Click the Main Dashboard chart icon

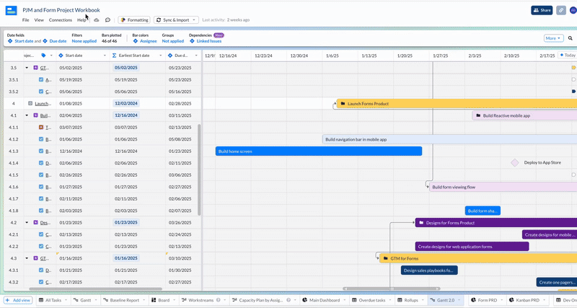(x=304, y=300)
